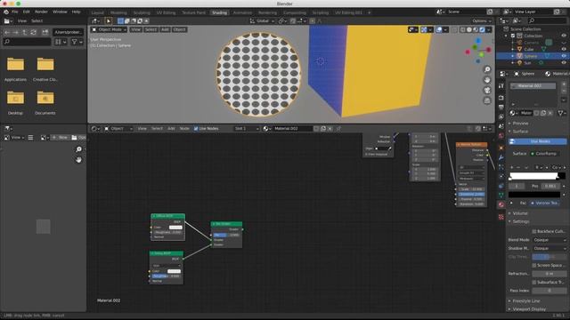Click the new material copy icon in properties
The width and height of the screenshot is (570, 320).
[x=543, y=113]
